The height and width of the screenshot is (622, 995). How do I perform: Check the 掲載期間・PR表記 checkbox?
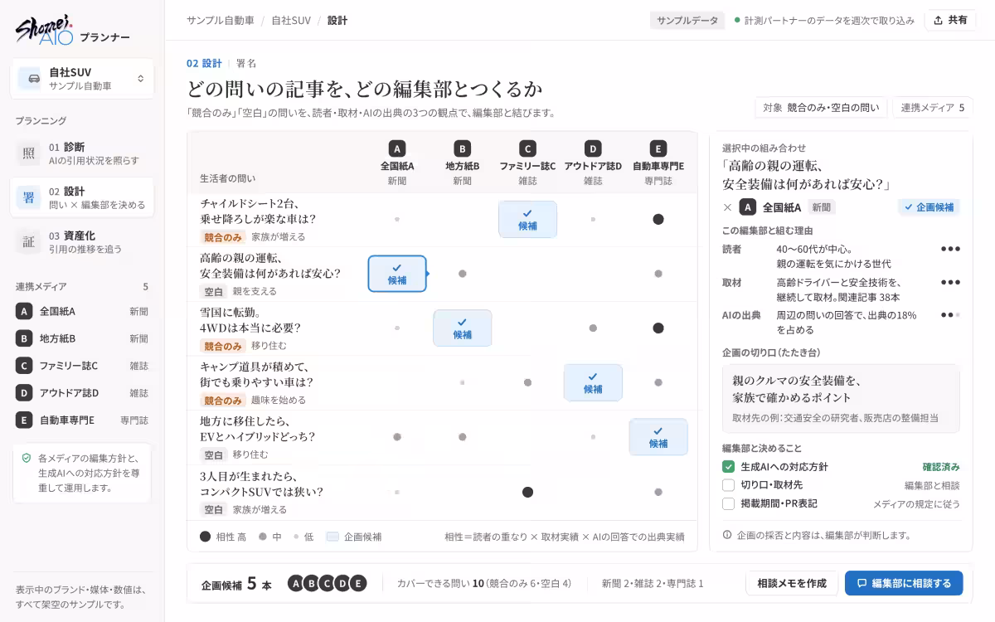coord(728,503)
